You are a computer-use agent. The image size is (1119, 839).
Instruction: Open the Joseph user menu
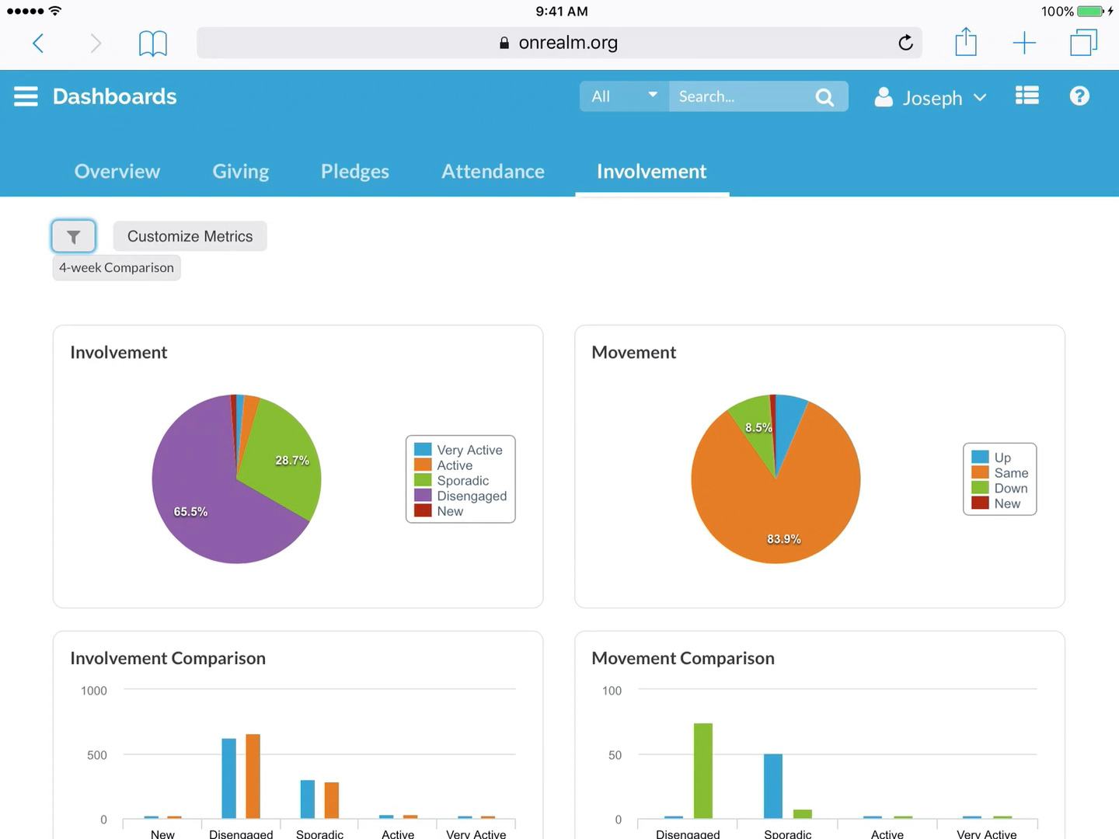[931, 98]
